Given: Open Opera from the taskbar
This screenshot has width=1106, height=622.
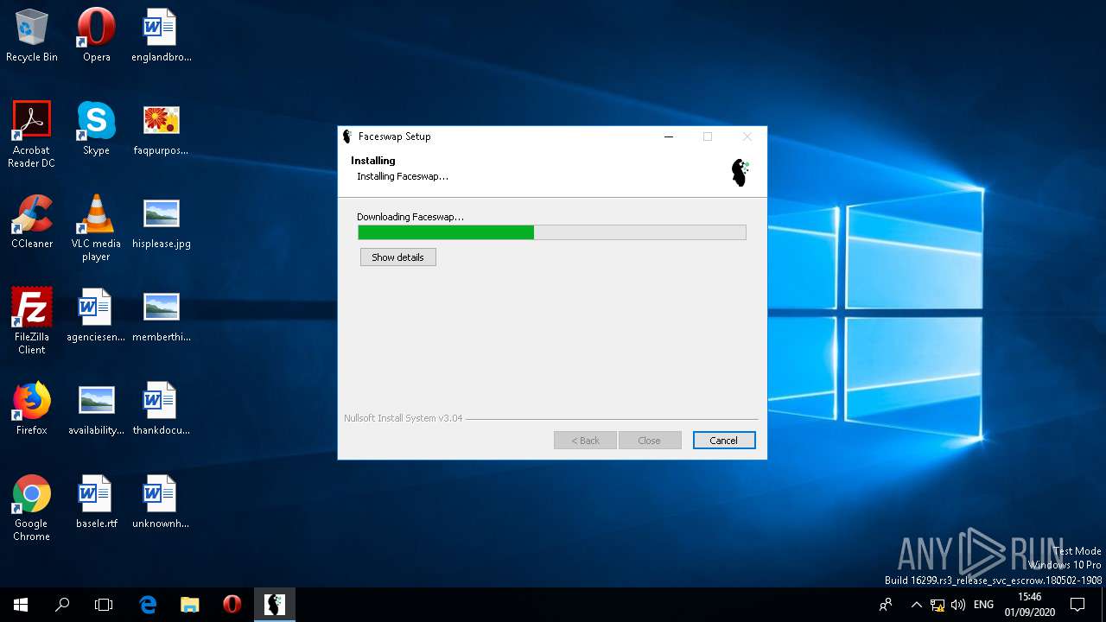Looking at the screenshot, I should (232, 605).
